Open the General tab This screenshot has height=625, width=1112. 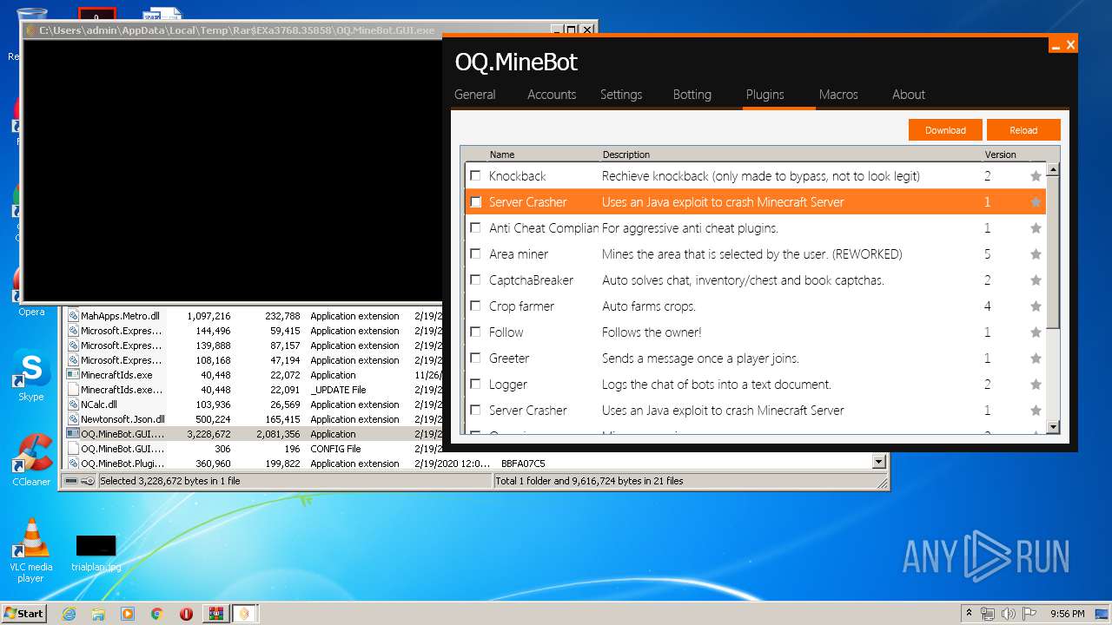pyautogui.click(x=475, y=95)
